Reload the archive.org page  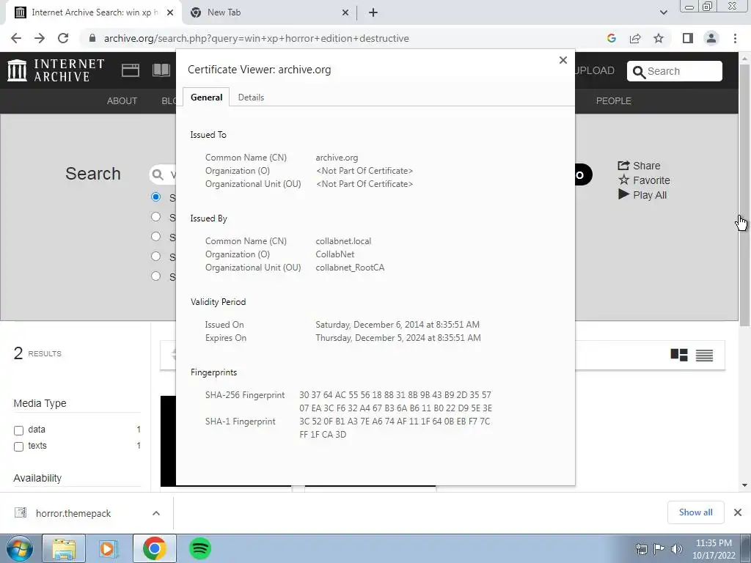click(x=63, y=38)
